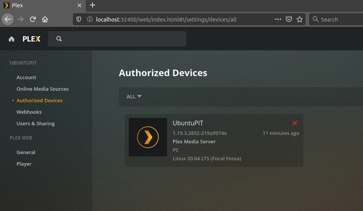This screenshot has width=363, height=211.
Task: Click version text 1.19.3.2852-219a9974e
Action: click(x=200, y=133)
